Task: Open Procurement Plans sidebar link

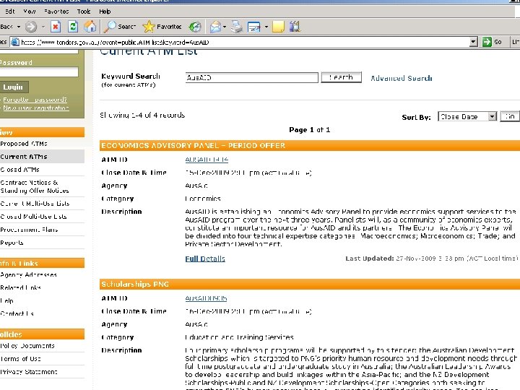Action: (29, 230)
